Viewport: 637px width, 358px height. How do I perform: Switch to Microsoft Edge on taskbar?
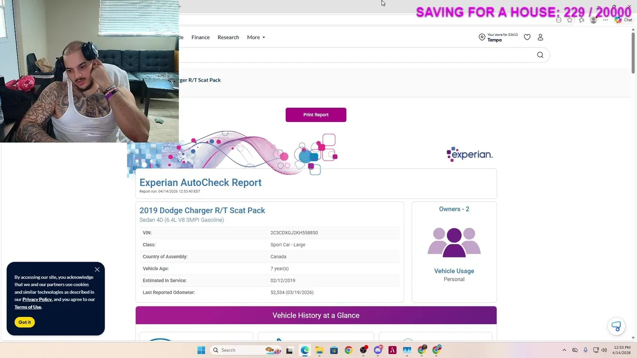305,350
